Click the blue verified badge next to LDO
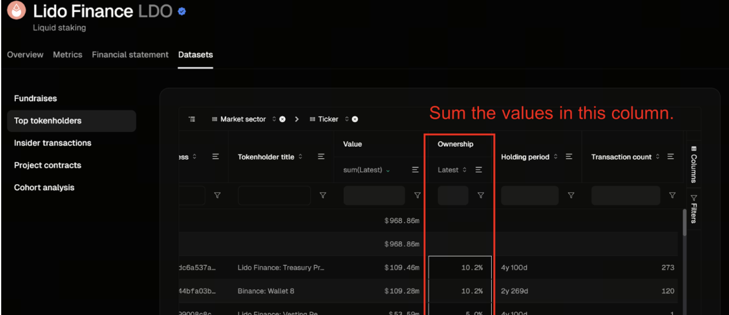 tap(182, 12)
